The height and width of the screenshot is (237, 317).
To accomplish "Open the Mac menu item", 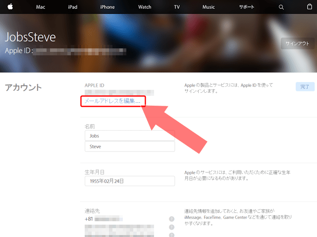I will click(41, 7).
